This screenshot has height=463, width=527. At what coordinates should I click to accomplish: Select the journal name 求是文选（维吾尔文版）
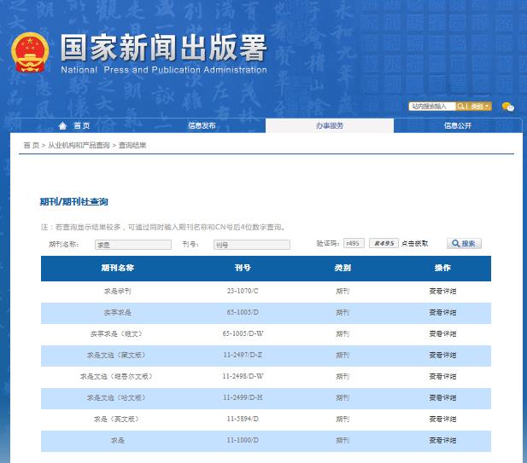coord(117,376)
